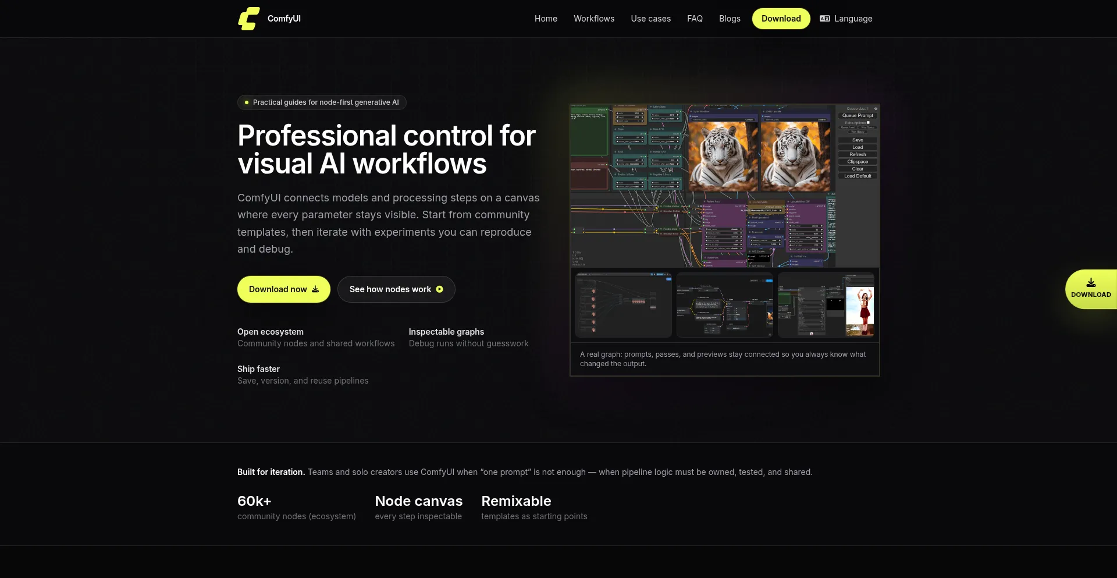Click the download arrow icon in Download now

315,289
